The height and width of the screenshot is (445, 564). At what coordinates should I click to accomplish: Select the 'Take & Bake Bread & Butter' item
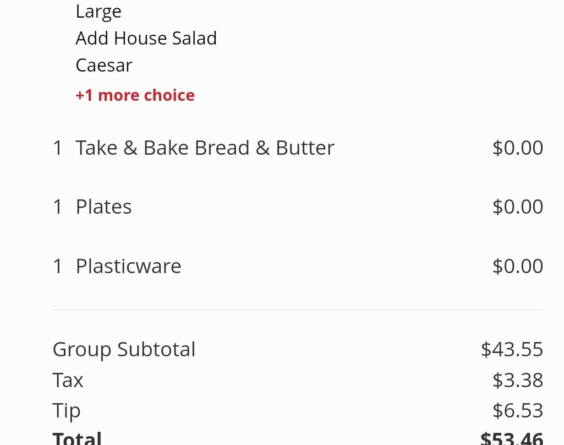click(x=205, y=148)
